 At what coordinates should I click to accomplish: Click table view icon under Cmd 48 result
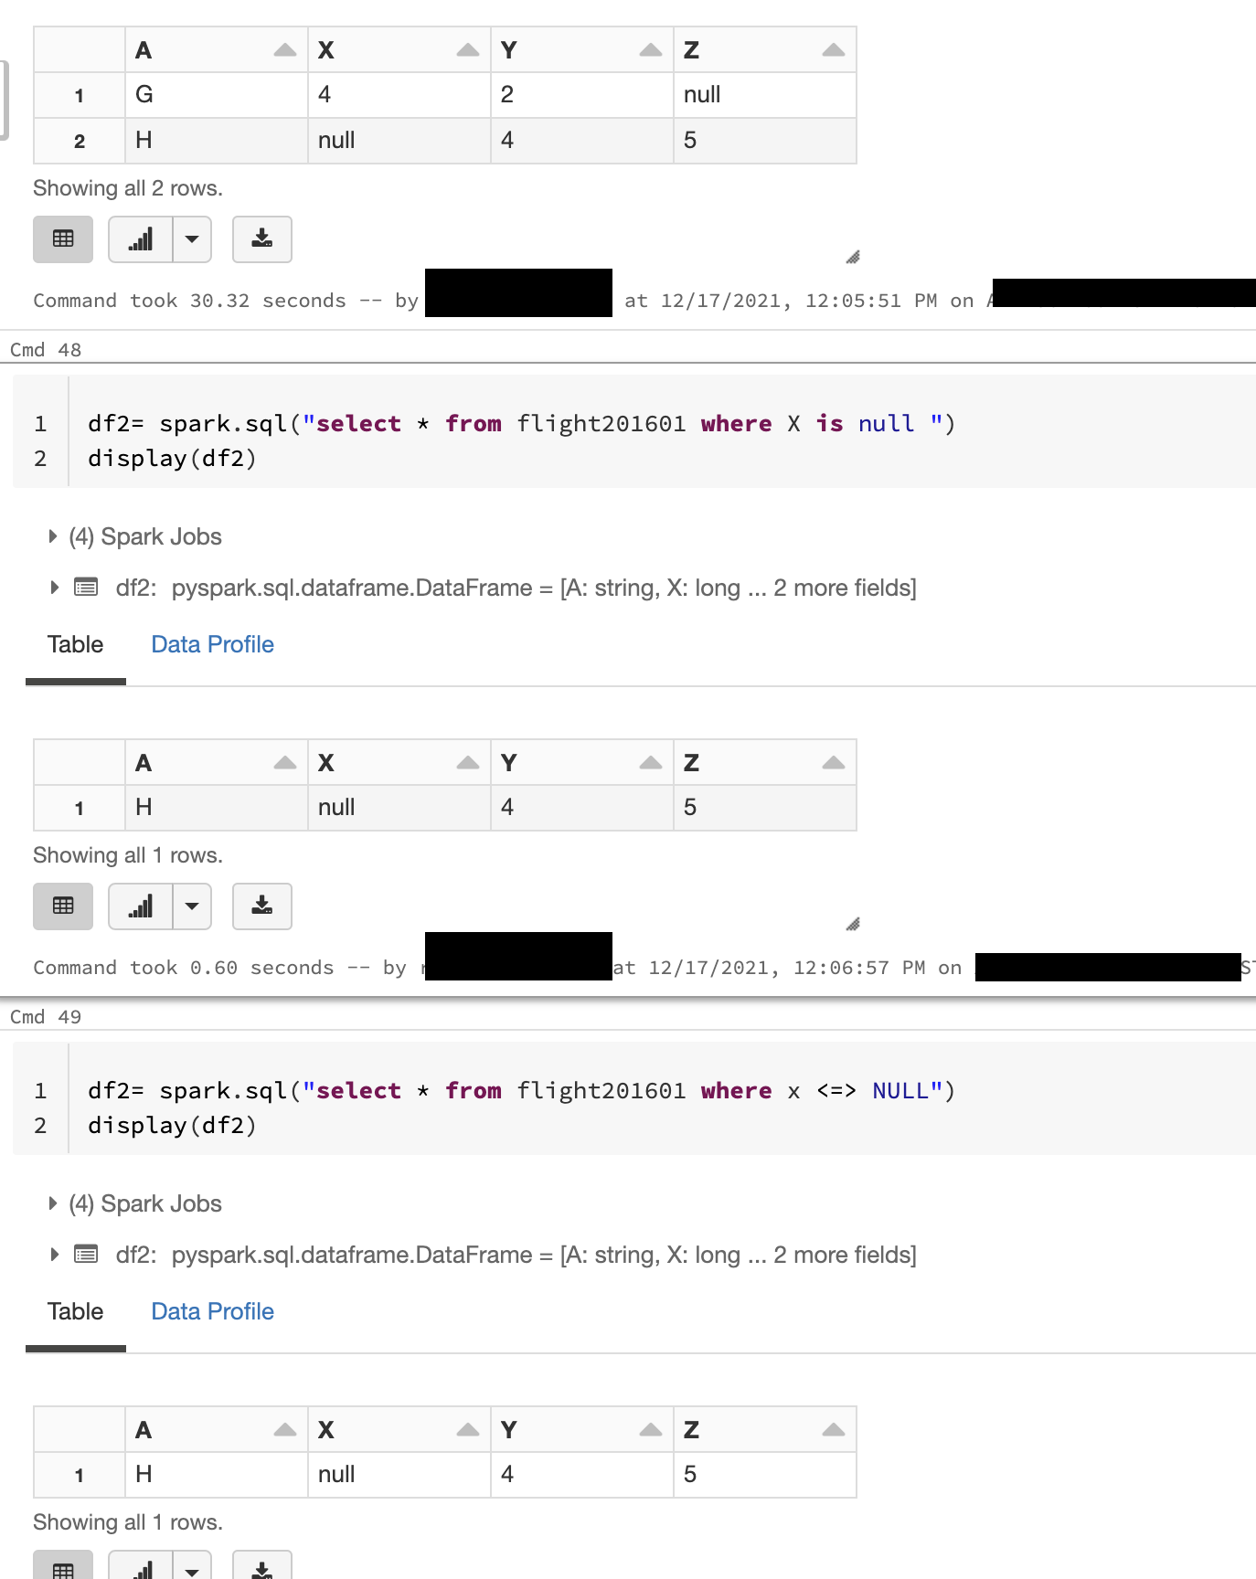(x=63, y=906)
